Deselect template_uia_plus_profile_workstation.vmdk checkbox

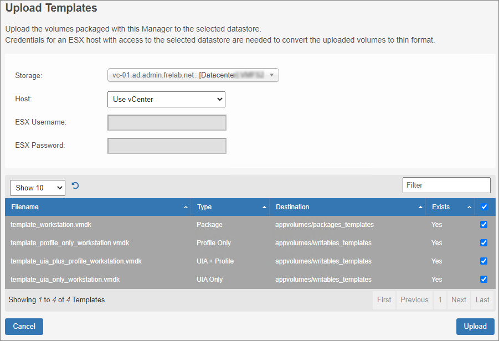(483, 261)
